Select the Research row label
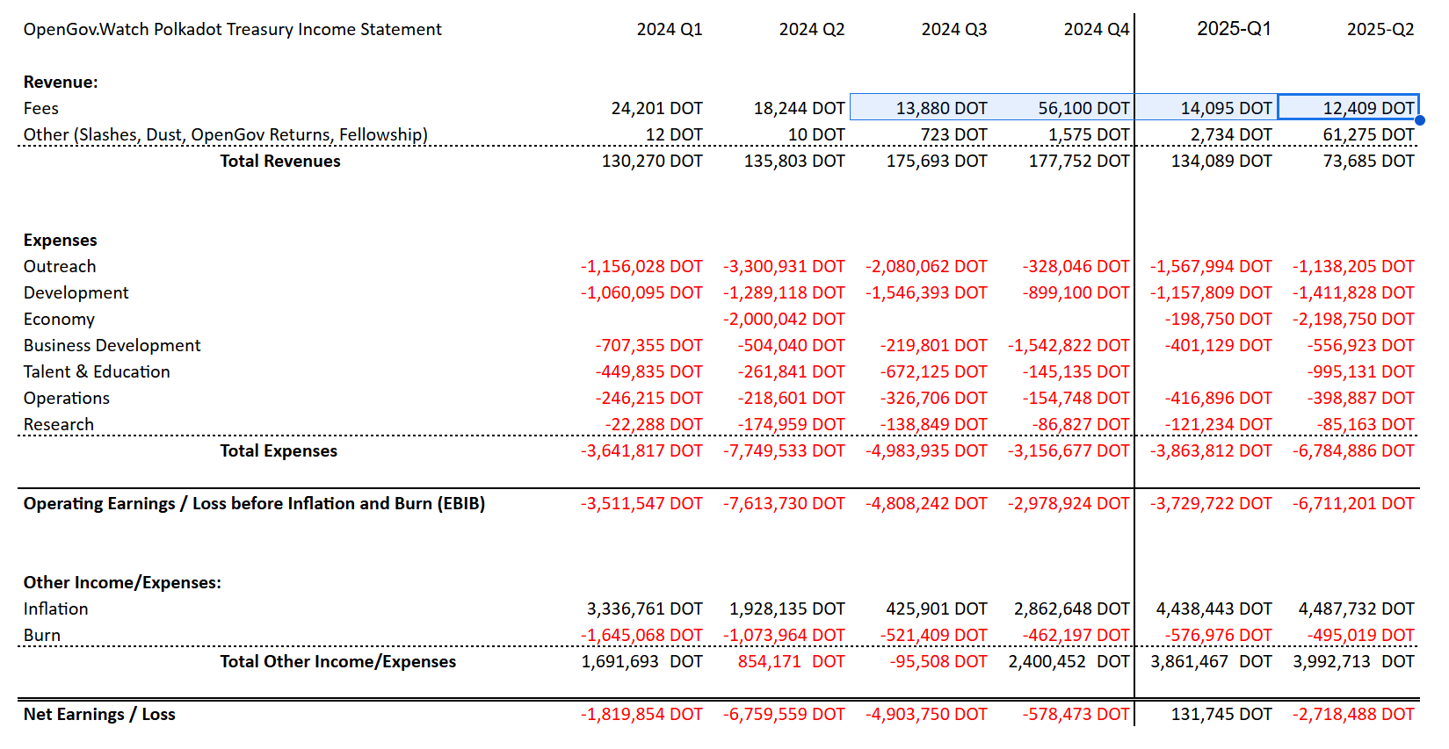The height and width of the screenshot is (749, 1449). [x=59, y=424]
